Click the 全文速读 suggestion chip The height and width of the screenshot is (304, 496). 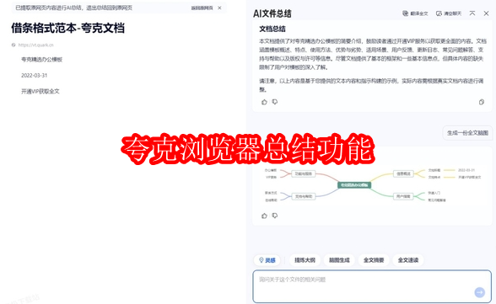click(x=408, y=260)
